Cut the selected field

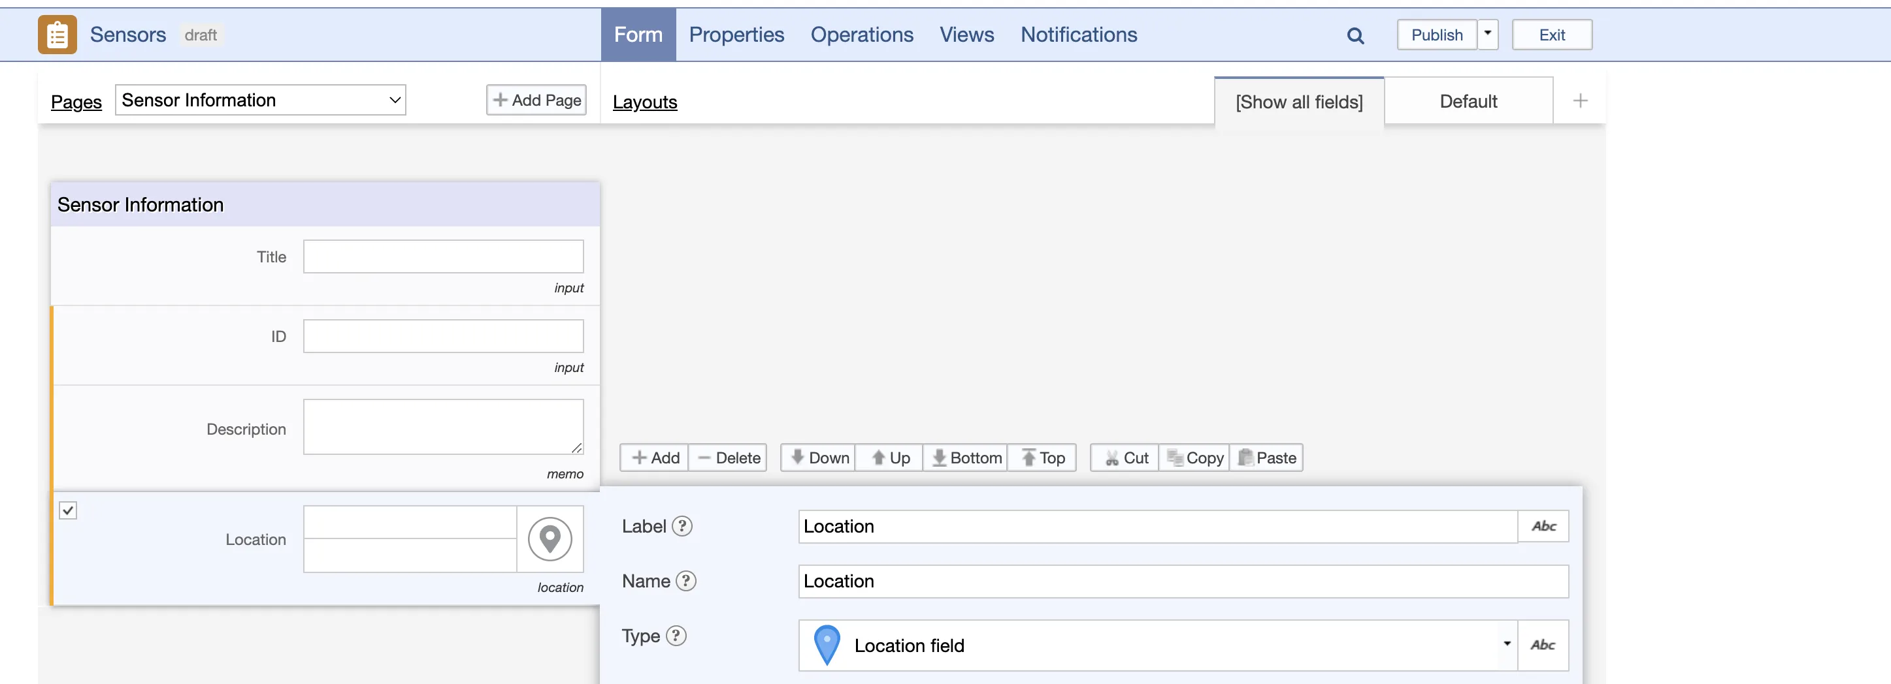click(1125, 458)
